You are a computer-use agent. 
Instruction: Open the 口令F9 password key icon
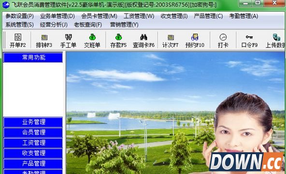click(249, 37)
